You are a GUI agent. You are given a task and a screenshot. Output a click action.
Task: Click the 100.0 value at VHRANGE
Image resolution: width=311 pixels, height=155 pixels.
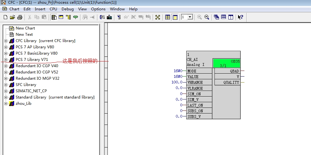pos(177,82)
